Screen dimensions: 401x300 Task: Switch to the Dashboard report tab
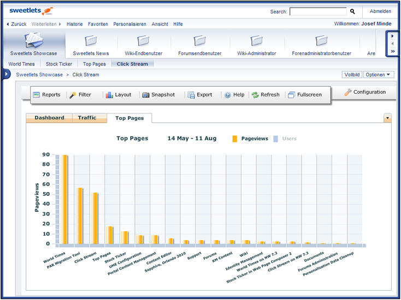point(49,118)
